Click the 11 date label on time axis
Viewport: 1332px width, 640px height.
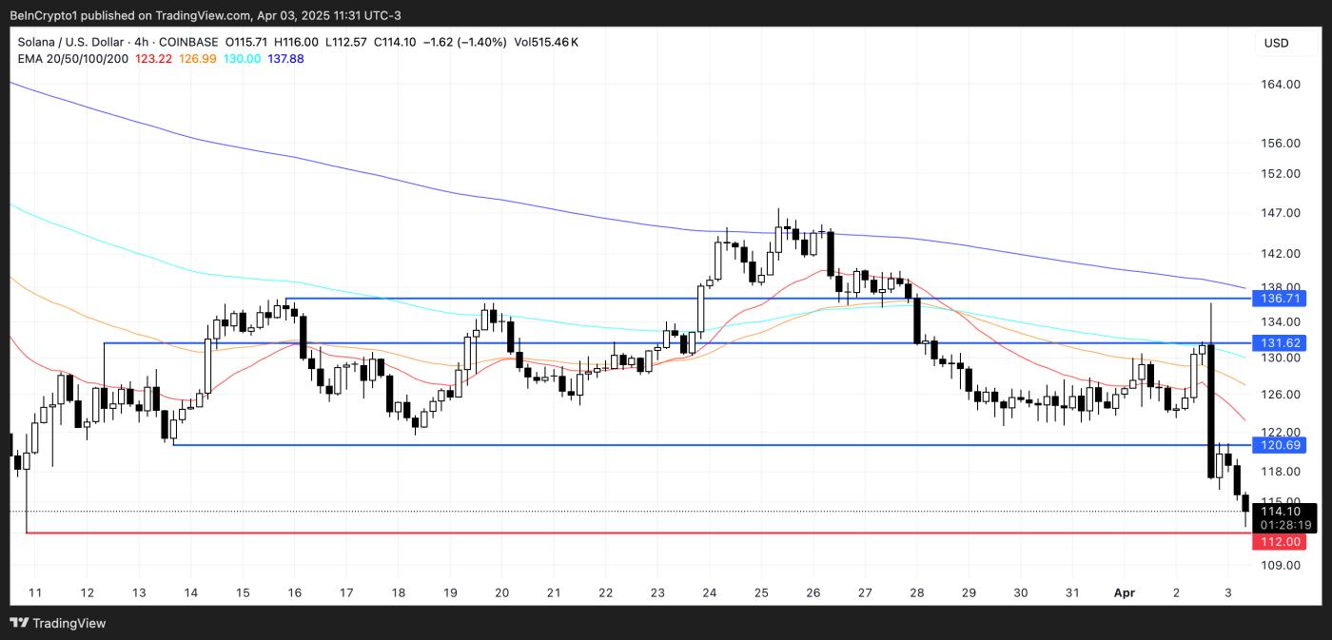pyautogui.click(x=35, y=592)
